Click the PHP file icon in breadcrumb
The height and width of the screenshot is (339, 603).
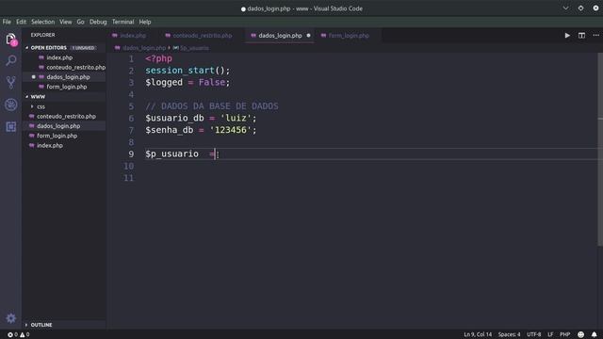pyautogui.click(x=117, y=48)
